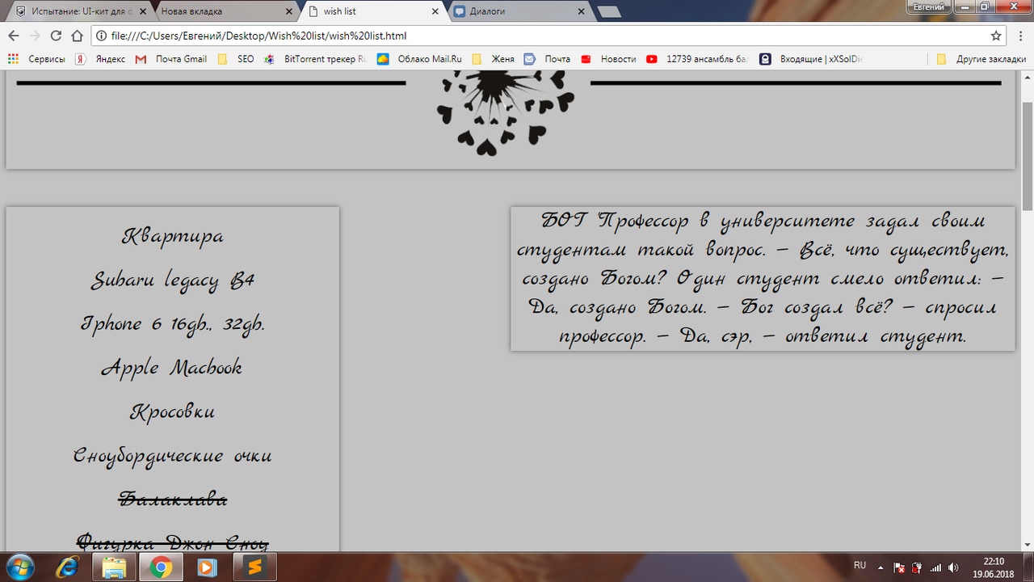Open the Action Center flag icon
Viewport: 1034px width, 582px height.
pos(900,567)
